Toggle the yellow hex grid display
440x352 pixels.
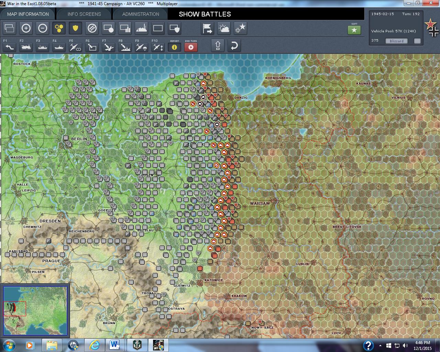[x=59, y=28]
